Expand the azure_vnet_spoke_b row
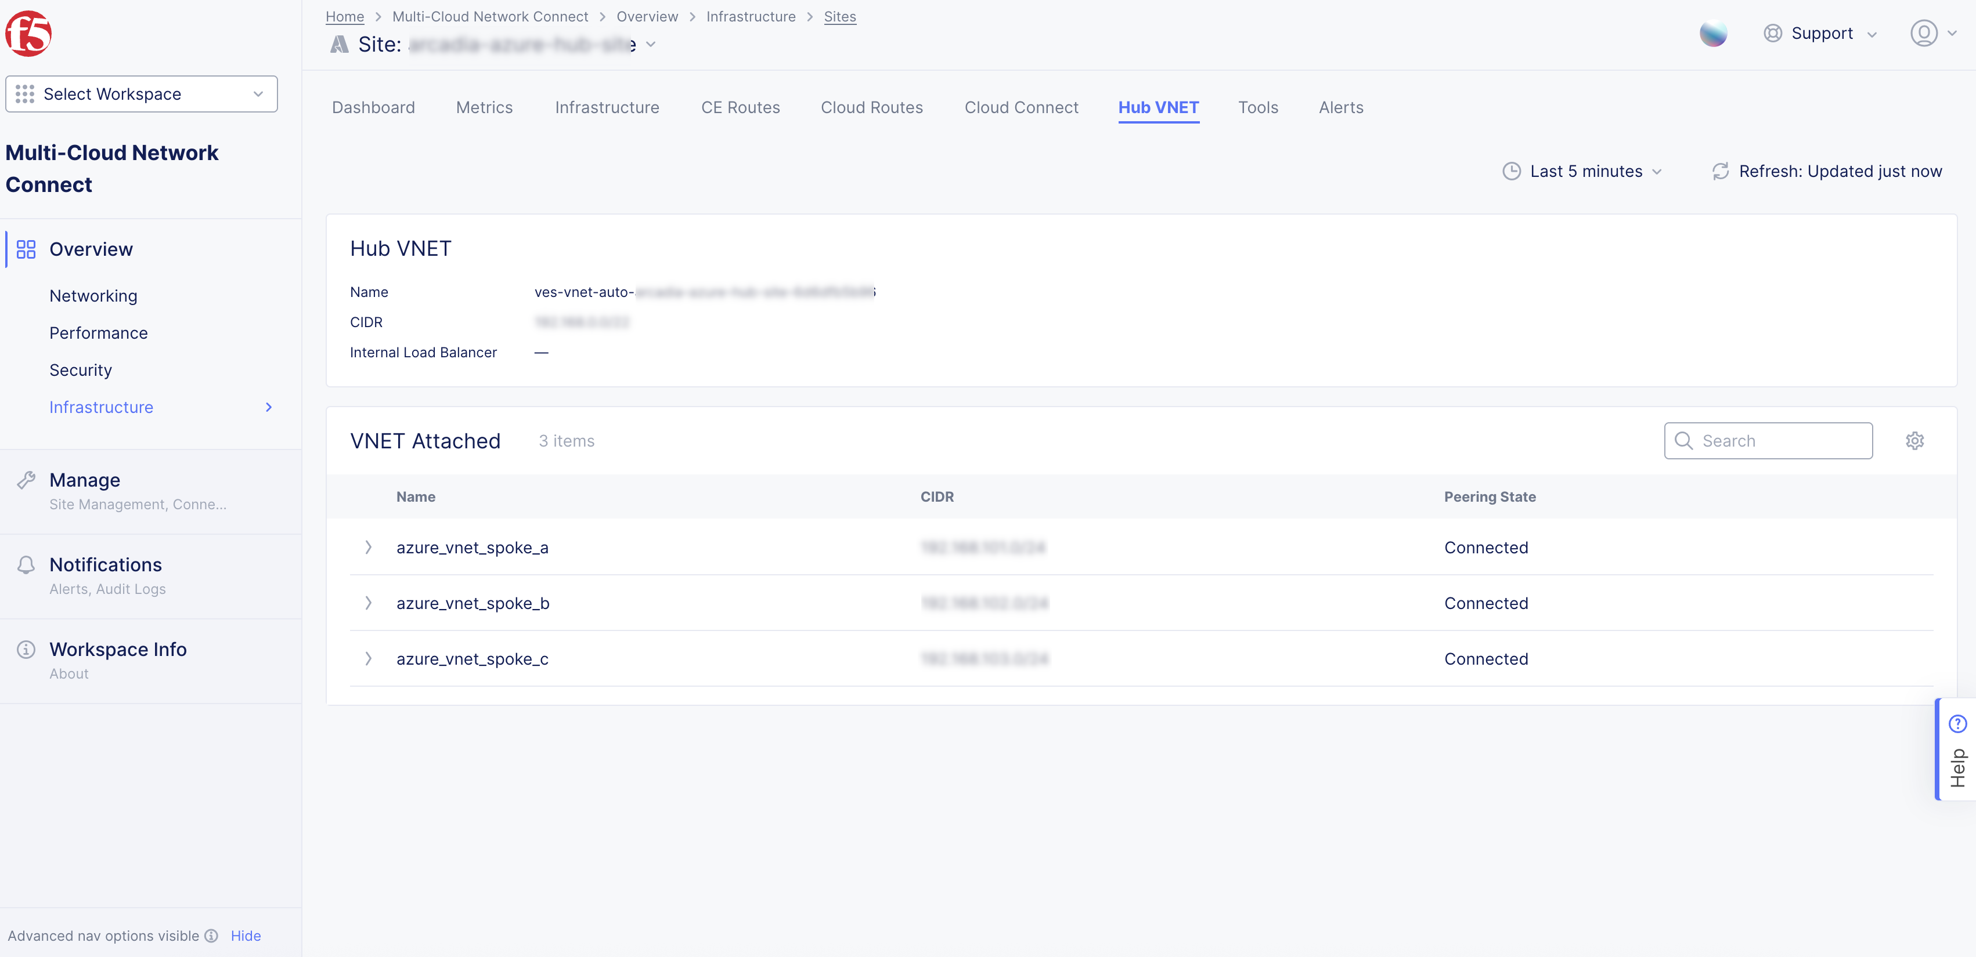Image resolution: width=1976 pixels, height=957 pixels. pyautogui.click(x=368, y=603)
